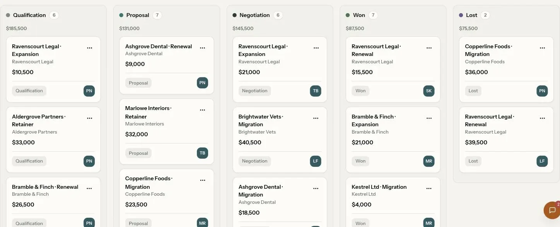The image size is (560, 227).
Task: Click the Negotiation column header label
Action: [254, 15]
